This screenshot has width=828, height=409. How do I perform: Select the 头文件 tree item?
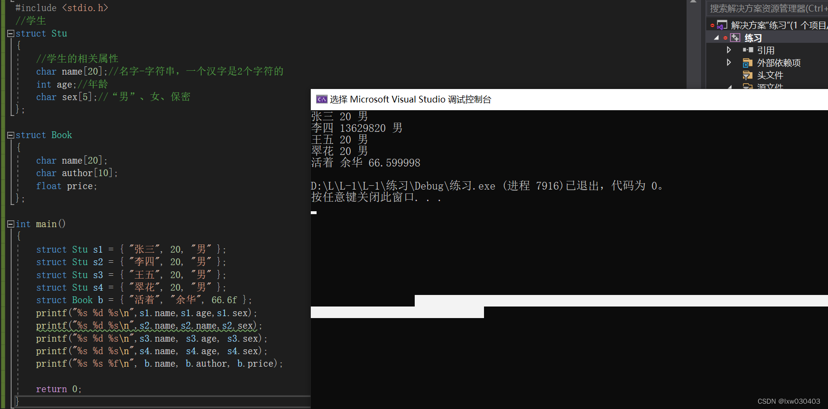pyautogui.click(x=770, y=75)
